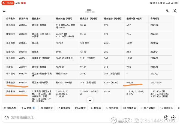
Task: Tap the 股票代码 column header
Action: tap(23, 19)
